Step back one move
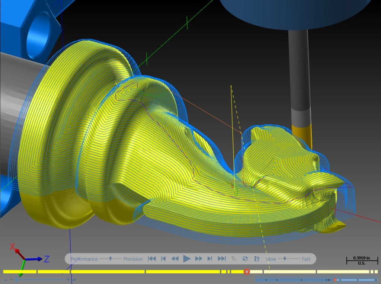This screenshot has height=284, width=381. (x=163, y=259)
